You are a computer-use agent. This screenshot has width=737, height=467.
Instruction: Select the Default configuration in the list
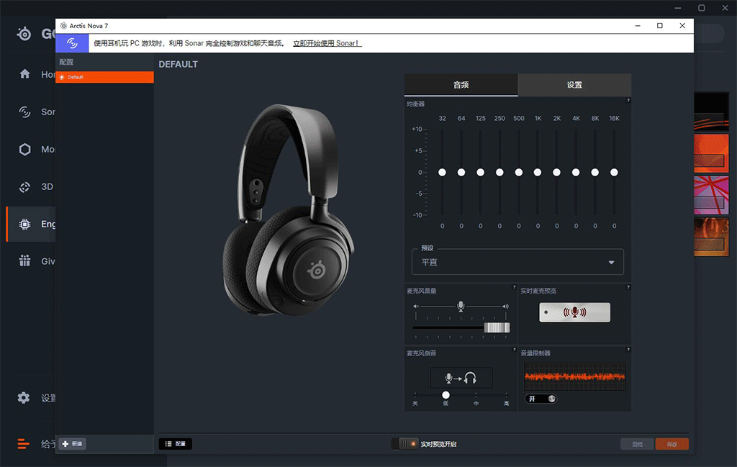click(x=104, y=77)
